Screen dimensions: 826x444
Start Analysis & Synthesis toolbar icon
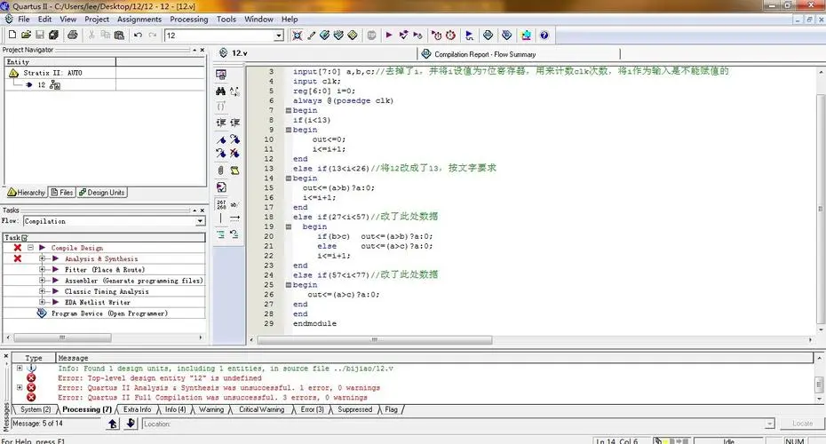tap(403, 36)
